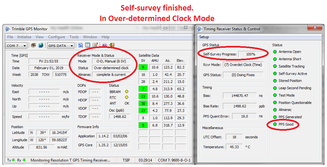Click the Bias Rate field in Timing group
Viewport: 327px width, 167px height.
click(x=240, y=106)
